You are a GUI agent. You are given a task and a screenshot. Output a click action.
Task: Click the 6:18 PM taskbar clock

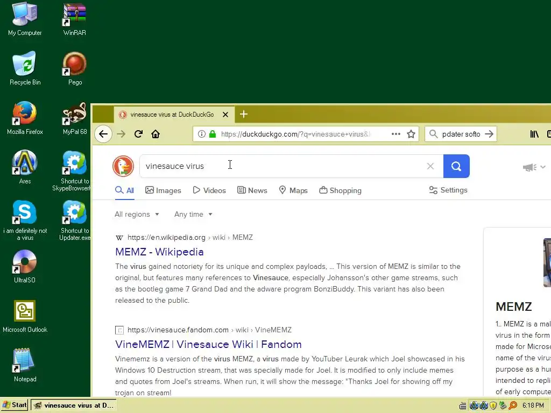533,405
